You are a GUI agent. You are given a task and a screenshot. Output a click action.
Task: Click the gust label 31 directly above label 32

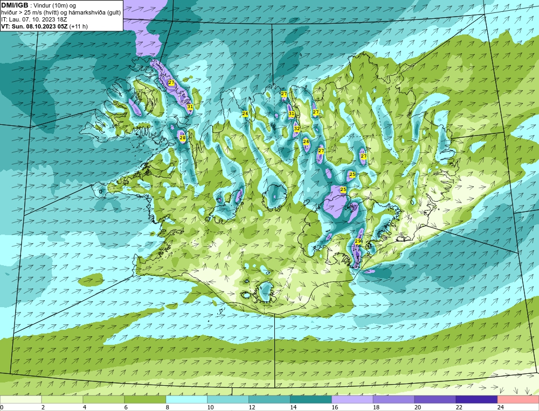click(x=292, y=114)
